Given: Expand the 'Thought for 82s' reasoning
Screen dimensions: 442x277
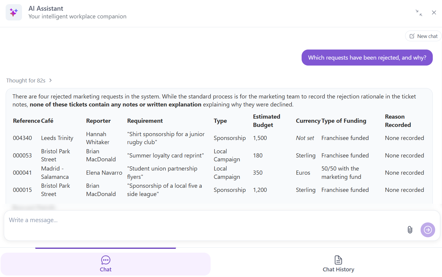Looking at the screenshot, I should (29, 81).
